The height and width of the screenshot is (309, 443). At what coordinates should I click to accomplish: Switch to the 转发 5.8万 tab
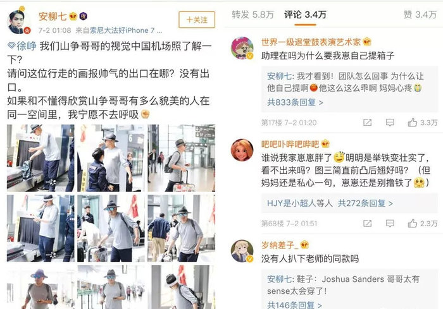pyautogui.click(x=253, y=15)
